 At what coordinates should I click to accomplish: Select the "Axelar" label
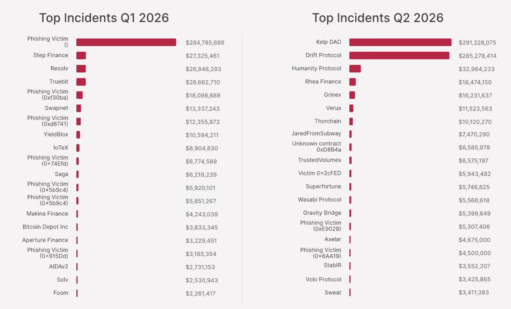333,239
